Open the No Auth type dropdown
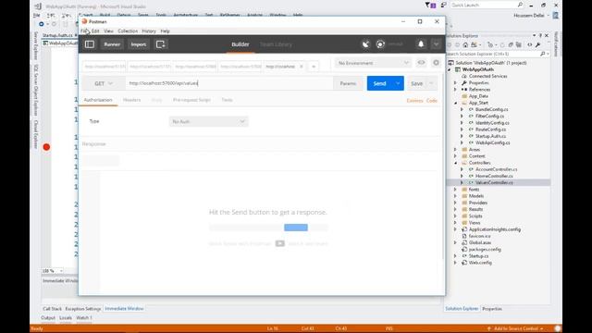 tap(208, 121)
